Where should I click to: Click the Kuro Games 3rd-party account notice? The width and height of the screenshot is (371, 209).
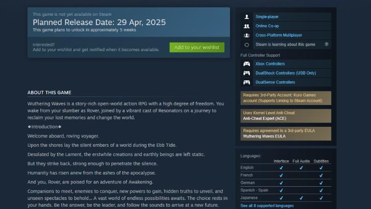[x=286, y=98]
